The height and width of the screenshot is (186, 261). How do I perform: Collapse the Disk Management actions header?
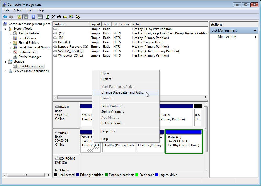click(x=255, y=30)
